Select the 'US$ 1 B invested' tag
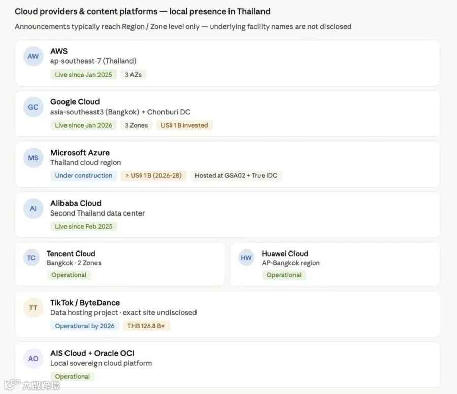 tap(184, 125)
